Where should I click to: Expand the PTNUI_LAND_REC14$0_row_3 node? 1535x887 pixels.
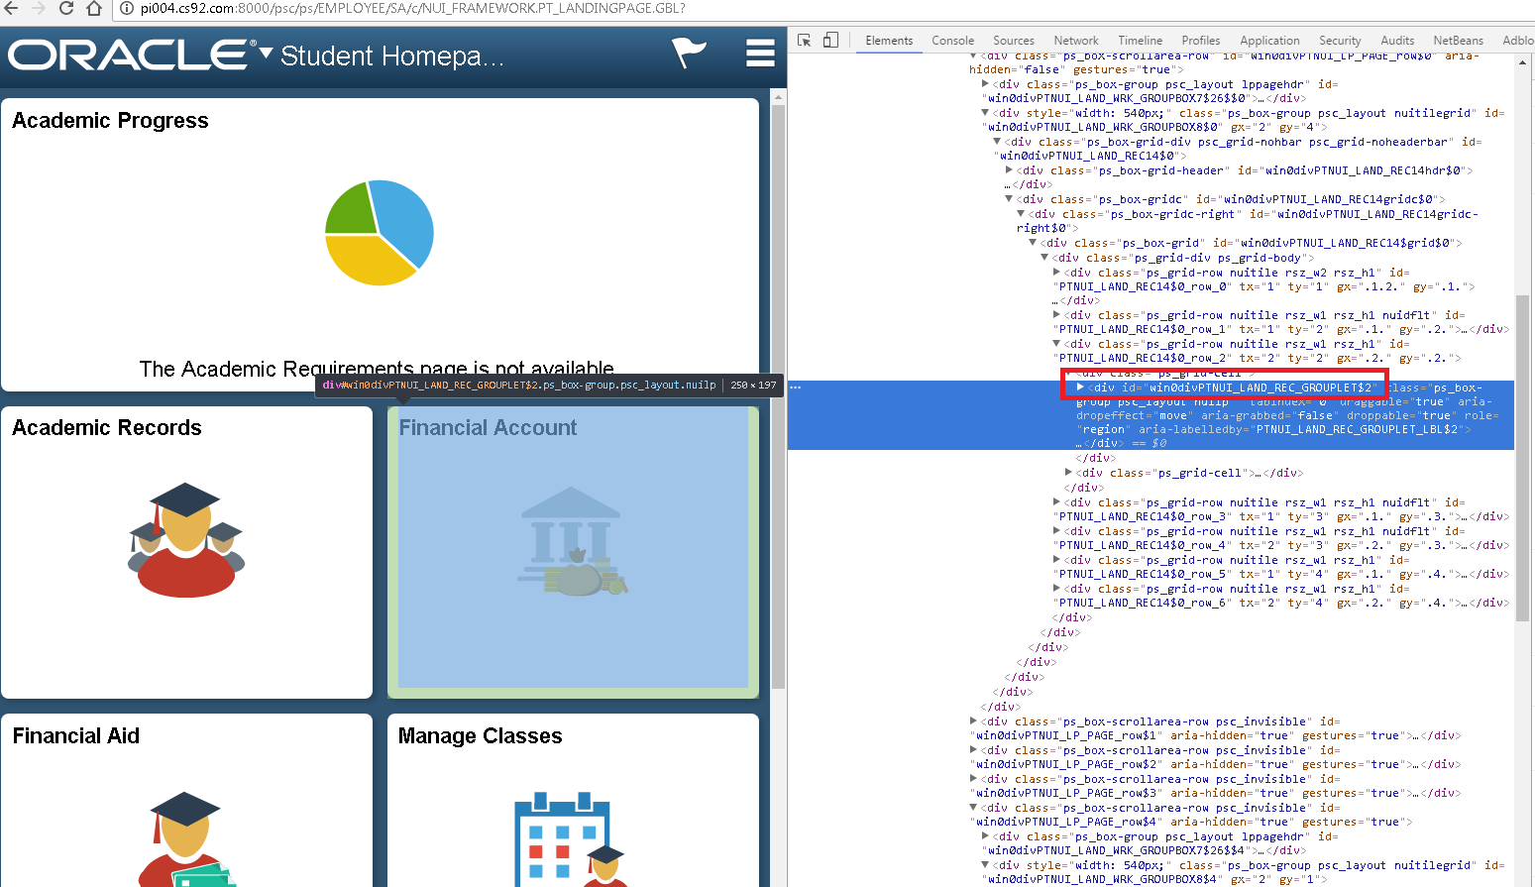coord(1056,502)
